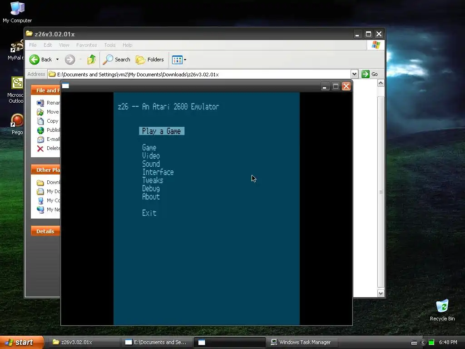Select the Recycle Bin desktop icon
This screenshot has width=465, height=349.
pos(442,310)
